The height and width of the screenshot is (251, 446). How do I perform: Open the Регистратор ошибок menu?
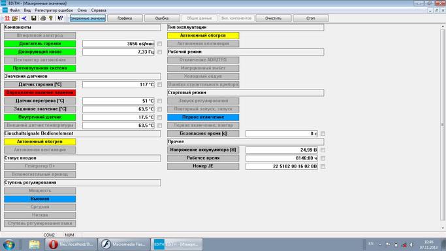54,10
